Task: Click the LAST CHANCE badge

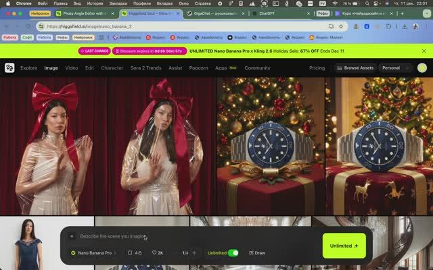Action: (x=95, y=51)
